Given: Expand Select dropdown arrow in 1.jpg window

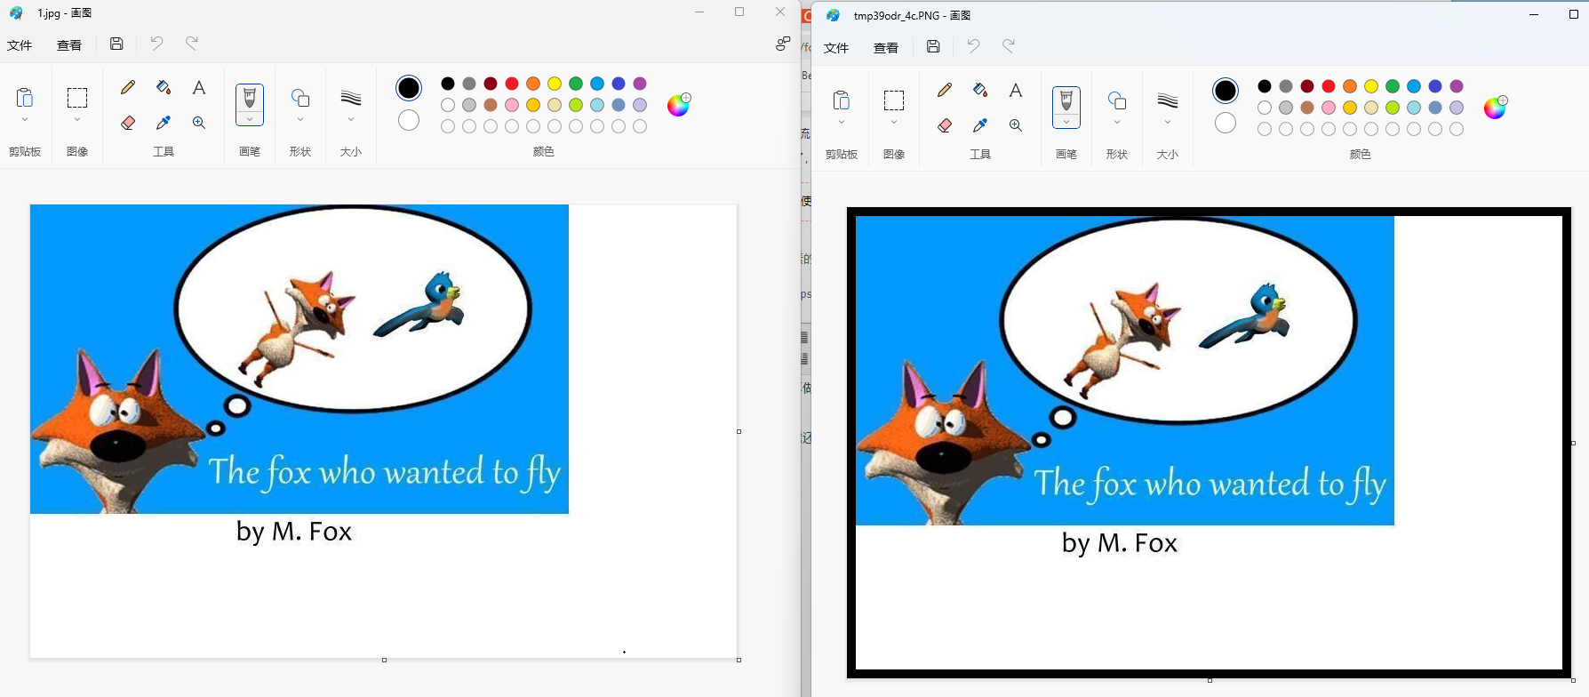Looking at the screenshot, I should 77,119.
